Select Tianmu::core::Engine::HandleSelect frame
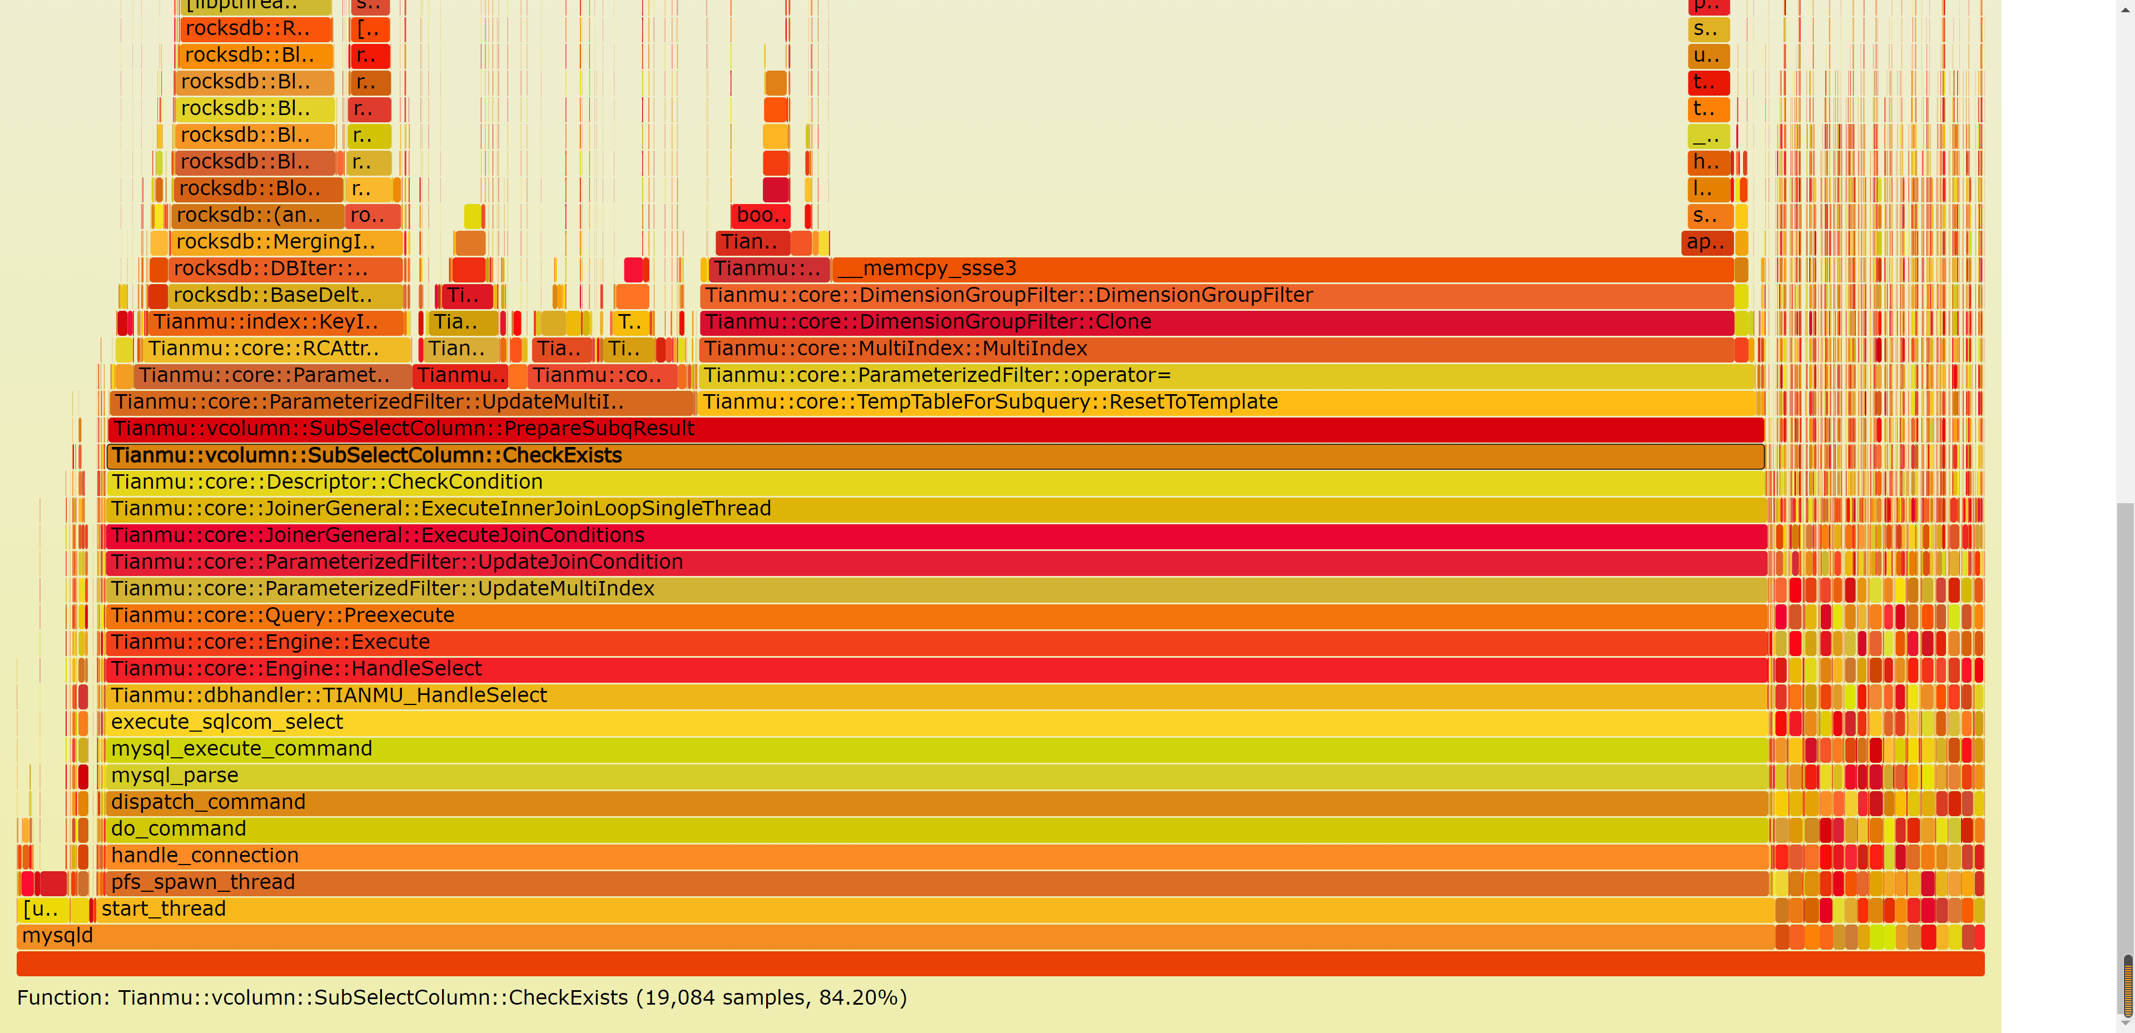The image size is (2135, 1033). coord(937,669)
